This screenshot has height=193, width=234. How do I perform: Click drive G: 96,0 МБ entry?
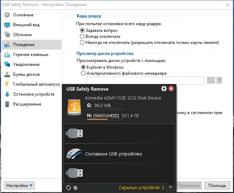pyautogui.click(x=99, y=106)
